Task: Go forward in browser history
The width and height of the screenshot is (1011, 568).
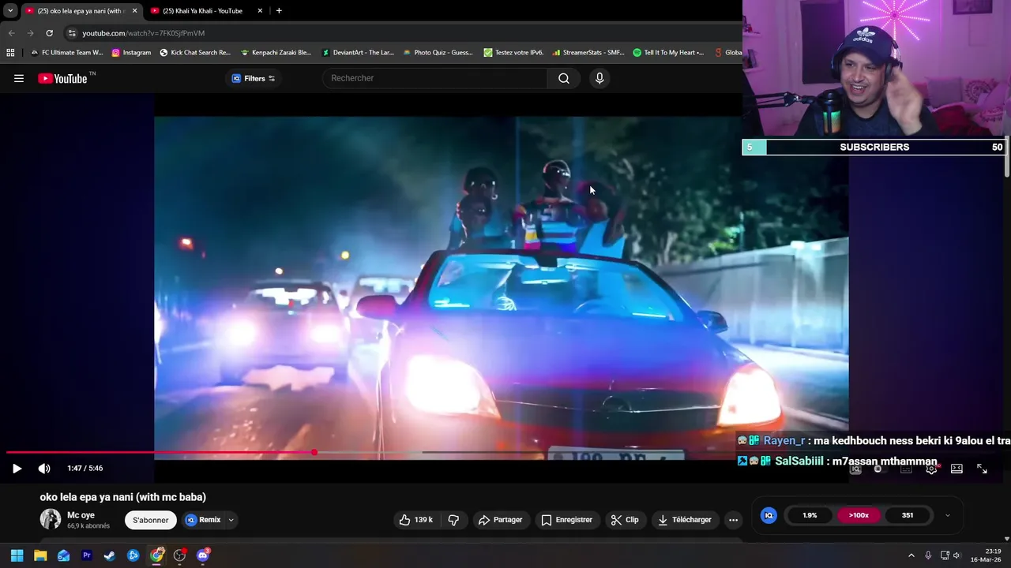Action: click(x=30, y=33)
